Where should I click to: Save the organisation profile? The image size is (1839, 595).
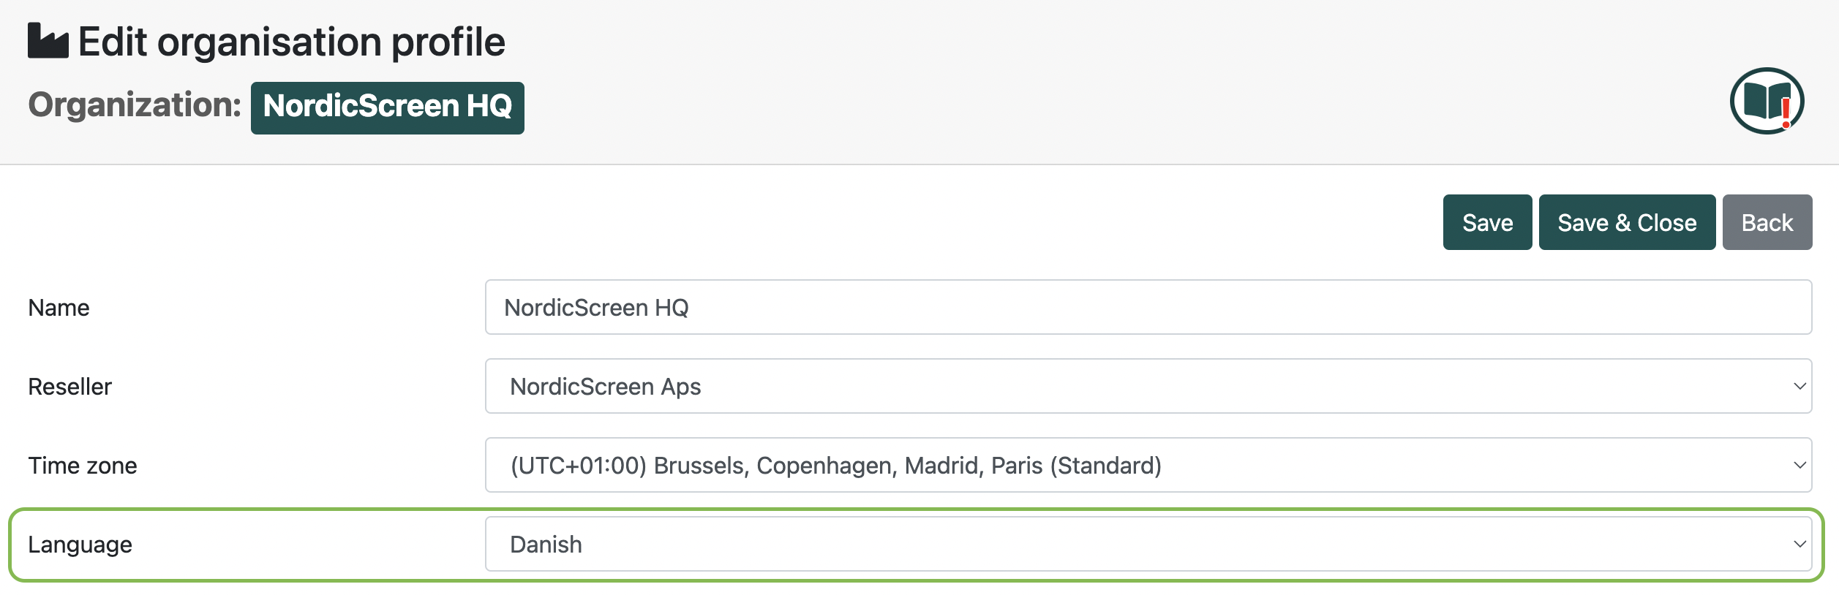click(x=1487, y=222)
